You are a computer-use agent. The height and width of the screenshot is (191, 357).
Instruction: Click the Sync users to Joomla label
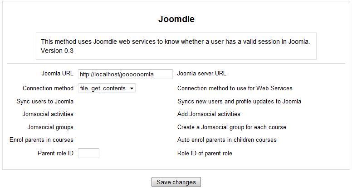tap(45, 101)
